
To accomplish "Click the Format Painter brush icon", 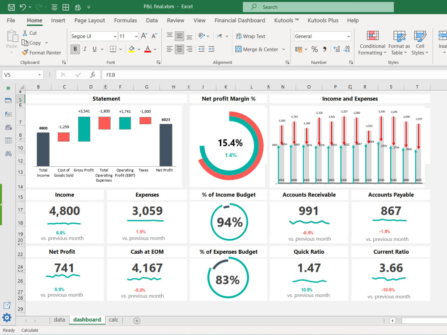I will [x=25, y=53].
